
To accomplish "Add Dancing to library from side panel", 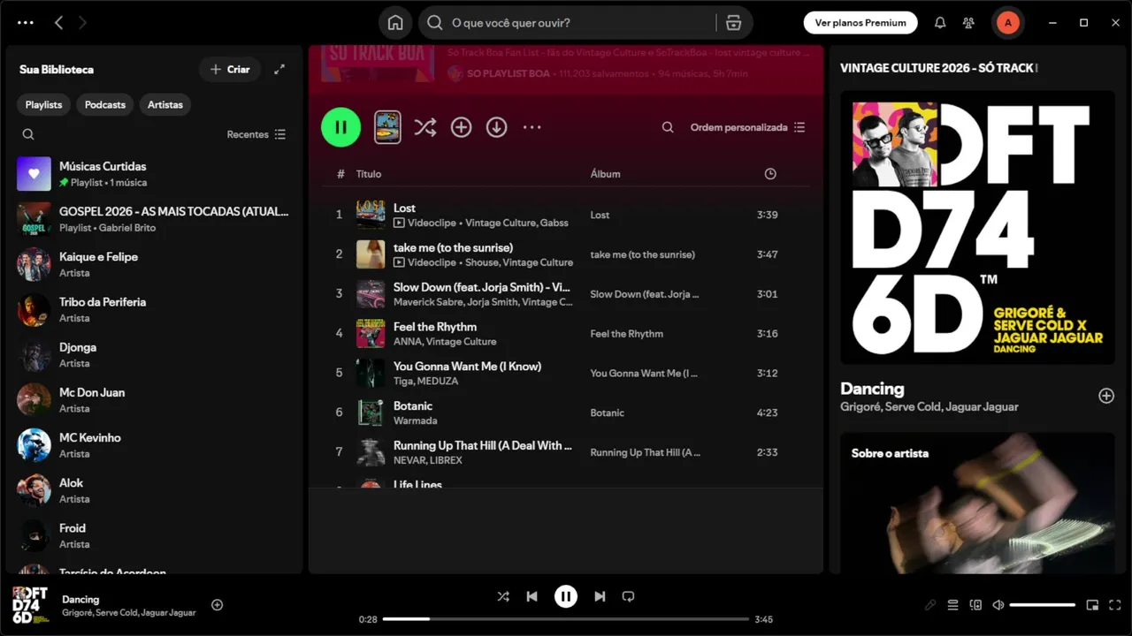I will pyautogui.click(x=1105, y=396).
